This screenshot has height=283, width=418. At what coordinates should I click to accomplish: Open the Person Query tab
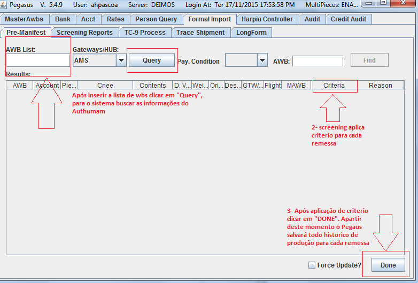pyautogui.click(x=156, y=19)
